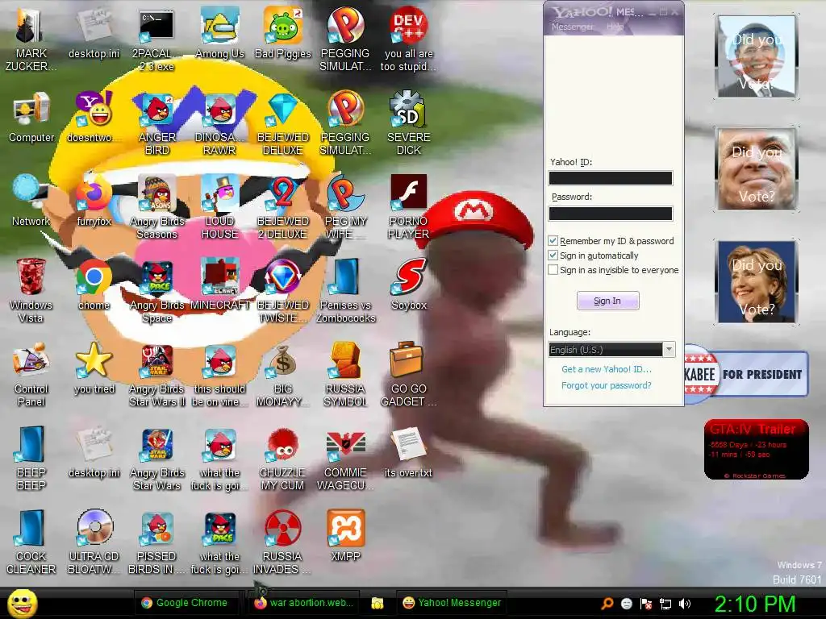Open the Among Us shortcut
Image resolution: width=826 pixels, height=619 pixels.
219,32
